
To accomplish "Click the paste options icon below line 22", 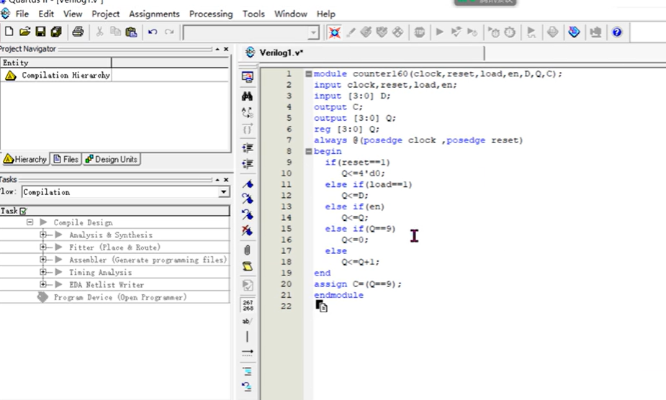I will click(x=322, y=306).
